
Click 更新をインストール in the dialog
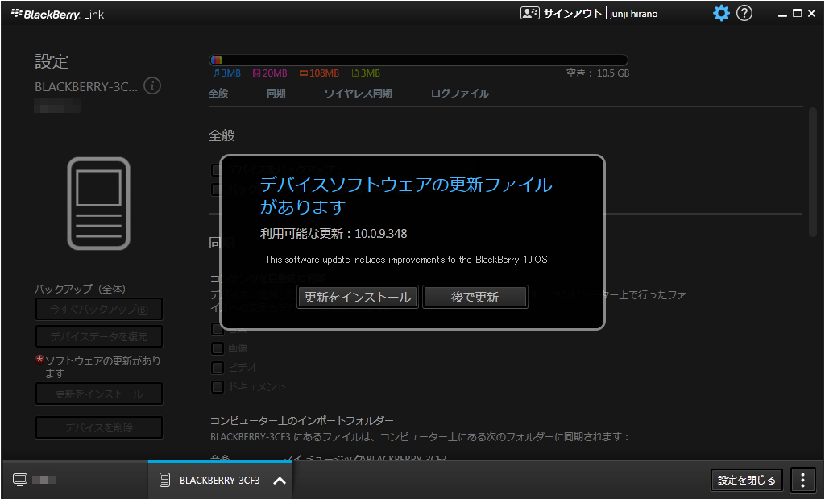click(358, 298)
